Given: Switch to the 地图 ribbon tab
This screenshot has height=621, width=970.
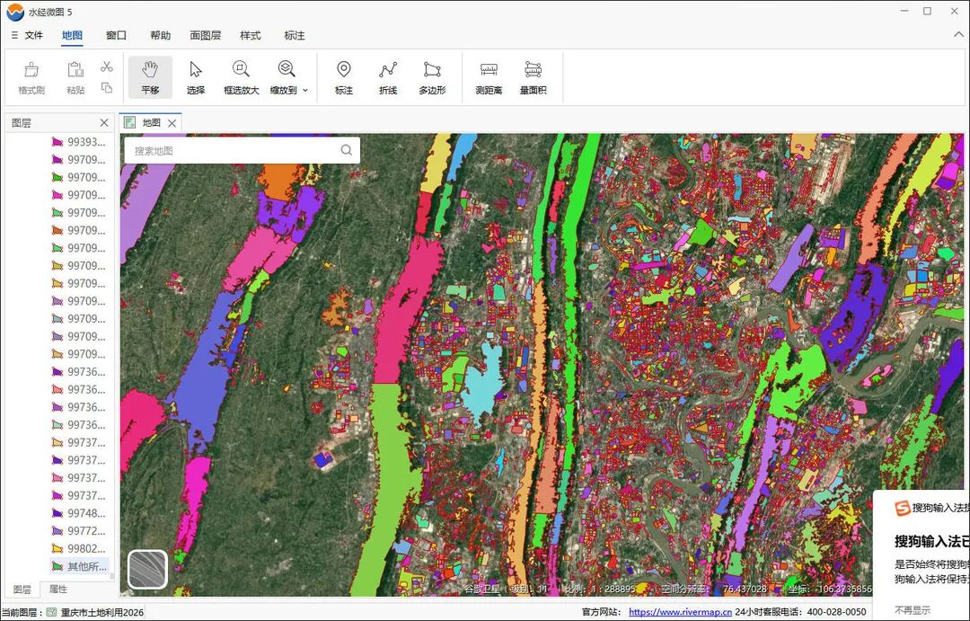Looking at the screenshot, I should [73, 35].
